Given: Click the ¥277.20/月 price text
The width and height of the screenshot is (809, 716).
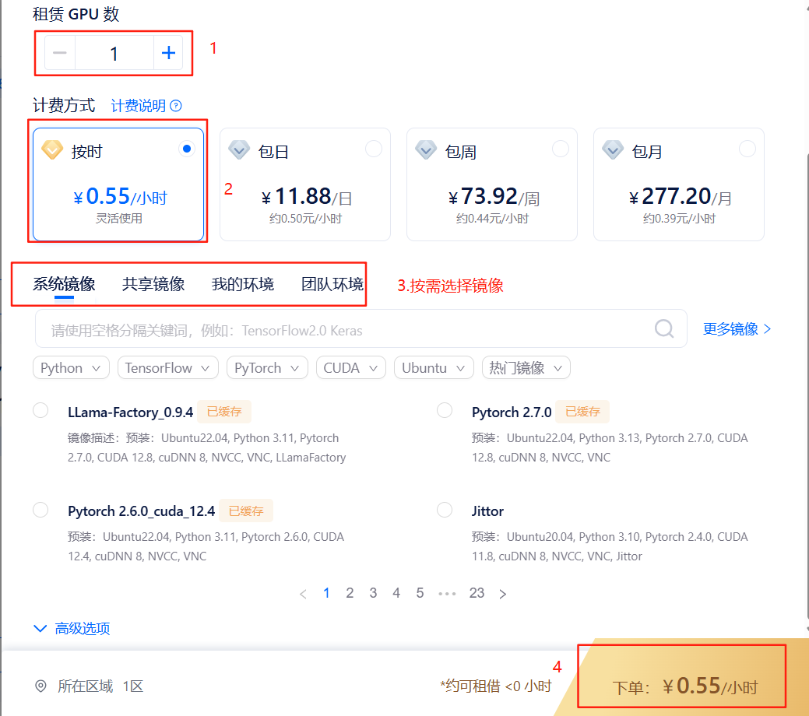Looking at the screenshot, I should coord(680,197).
